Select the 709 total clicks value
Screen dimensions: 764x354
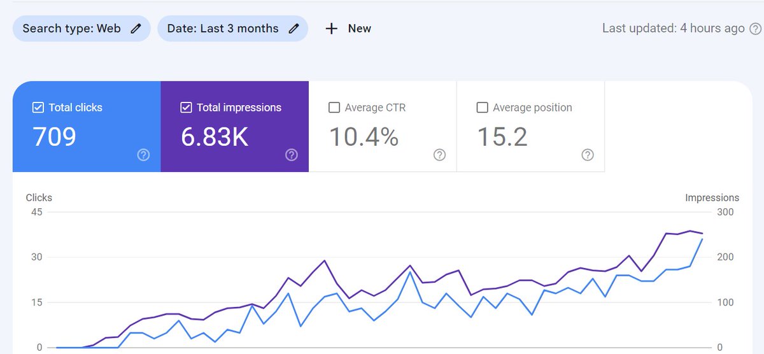54,137
